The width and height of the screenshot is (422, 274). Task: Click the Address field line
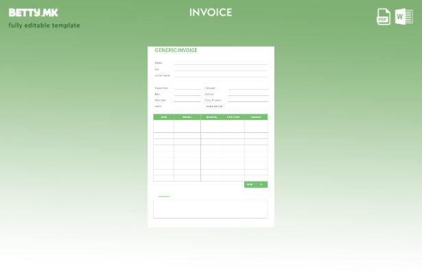pos(248,95)
